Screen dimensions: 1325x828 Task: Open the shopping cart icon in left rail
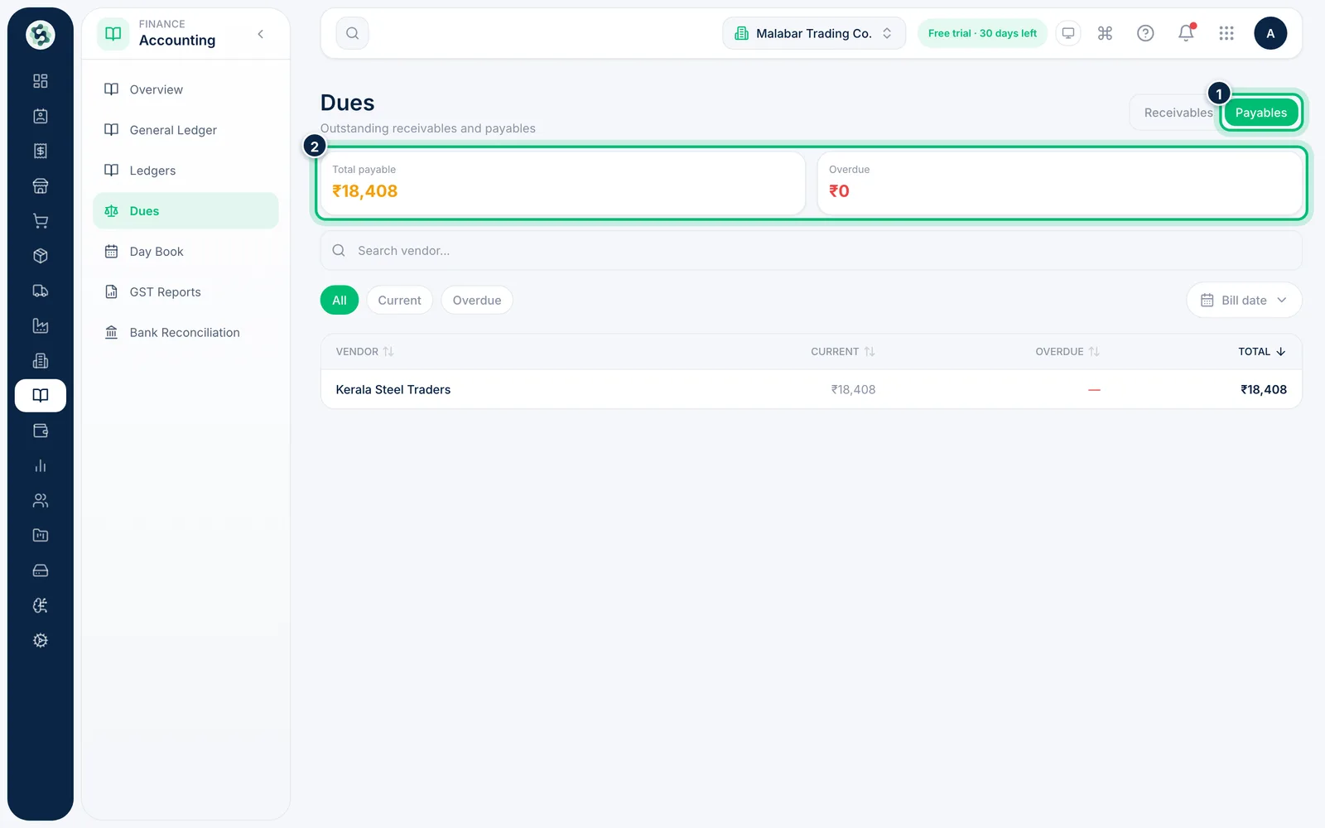(x=40, y=221)
